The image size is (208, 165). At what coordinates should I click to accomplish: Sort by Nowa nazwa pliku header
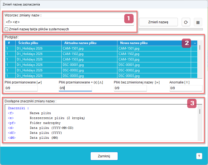tap(154, 43)
